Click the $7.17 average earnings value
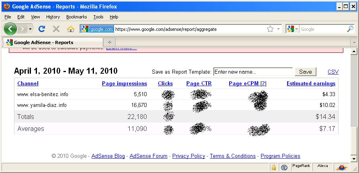 coord(327,129)
